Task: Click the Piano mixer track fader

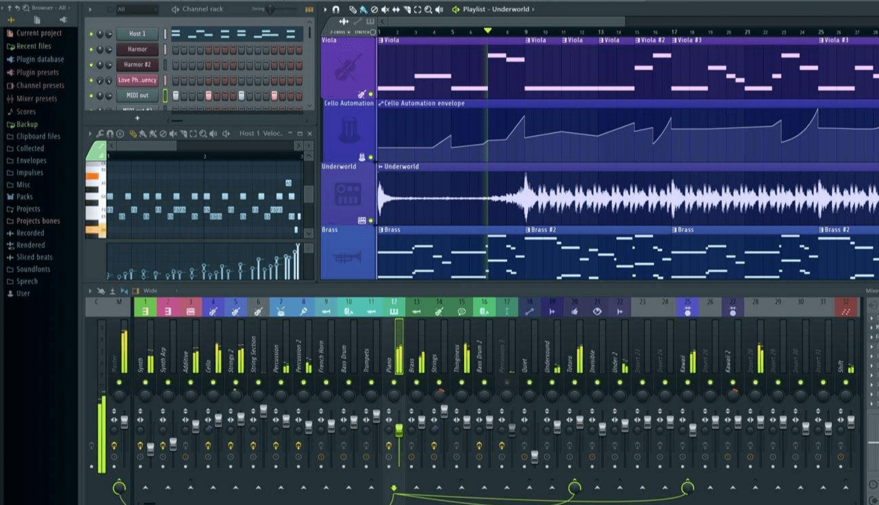Action: [x=399, y=430]
